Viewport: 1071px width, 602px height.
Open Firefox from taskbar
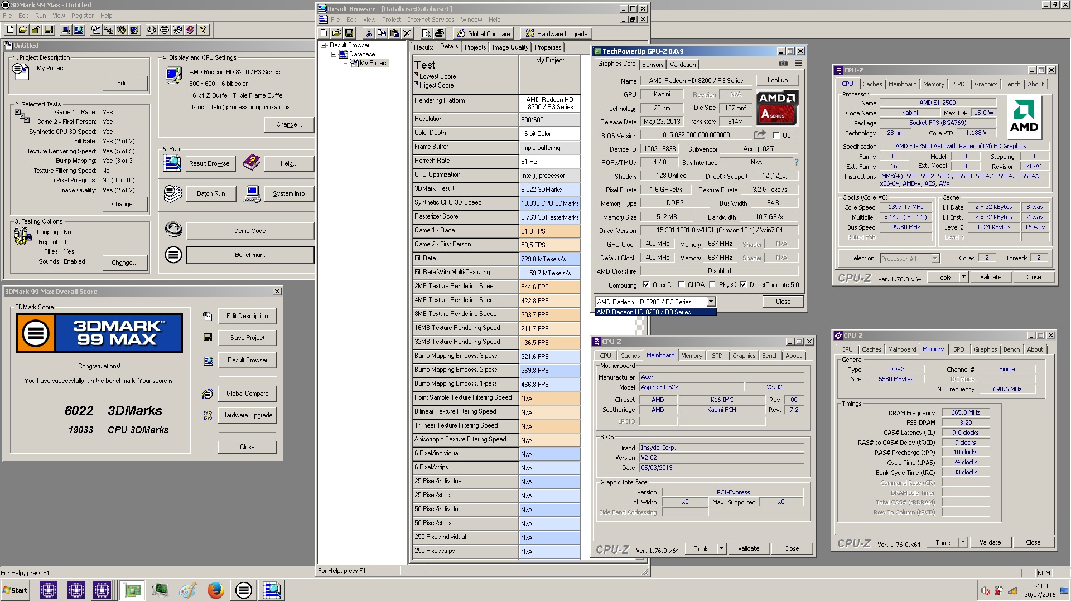[x=215, y=590]
